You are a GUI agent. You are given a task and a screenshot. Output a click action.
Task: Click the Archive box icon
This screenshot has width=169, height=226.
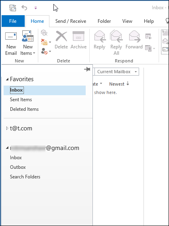point(79,36)
